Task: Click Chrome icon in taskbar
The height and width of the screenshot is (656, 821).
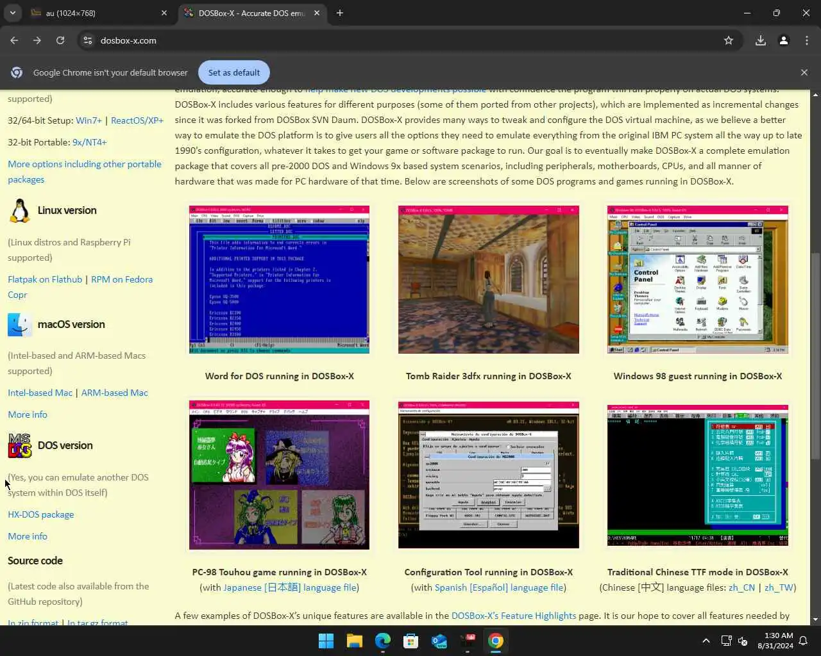Action: click(x=496, y=641)
